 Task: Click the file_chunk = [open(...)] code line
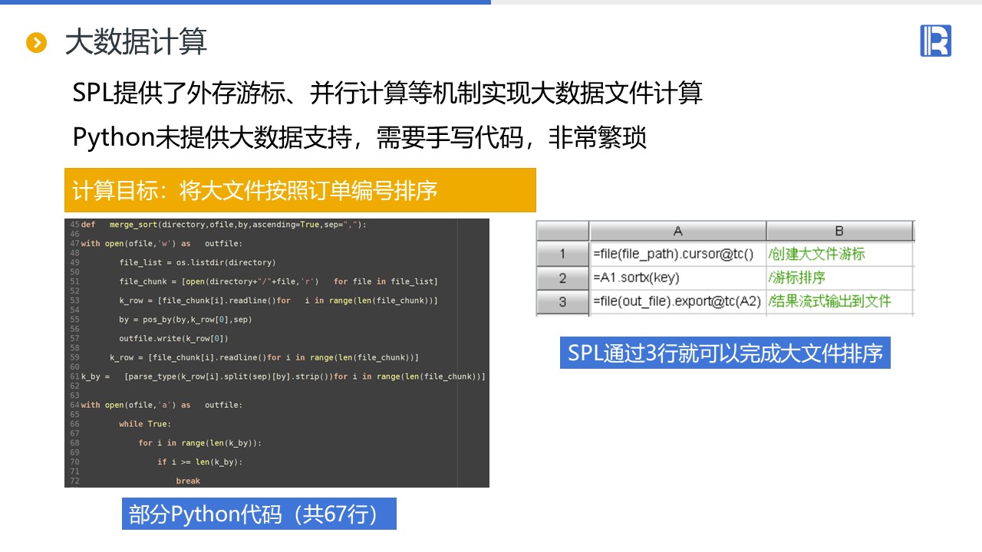pos(278,281)
